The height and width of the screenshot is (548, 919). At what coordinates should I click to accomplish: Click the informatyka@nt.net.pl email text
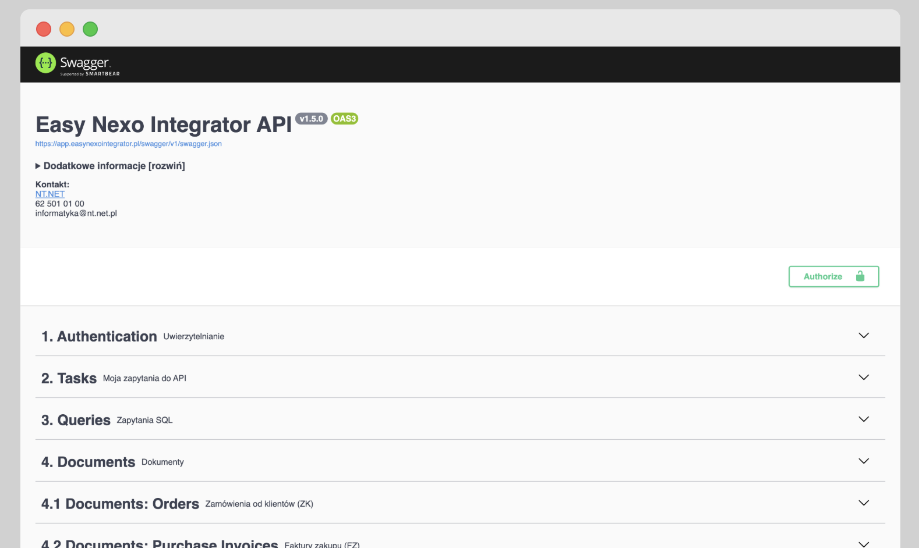point(76,213)
